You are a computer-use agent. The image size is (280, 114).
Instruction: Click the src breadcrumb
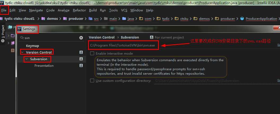[x=96, y=19]
